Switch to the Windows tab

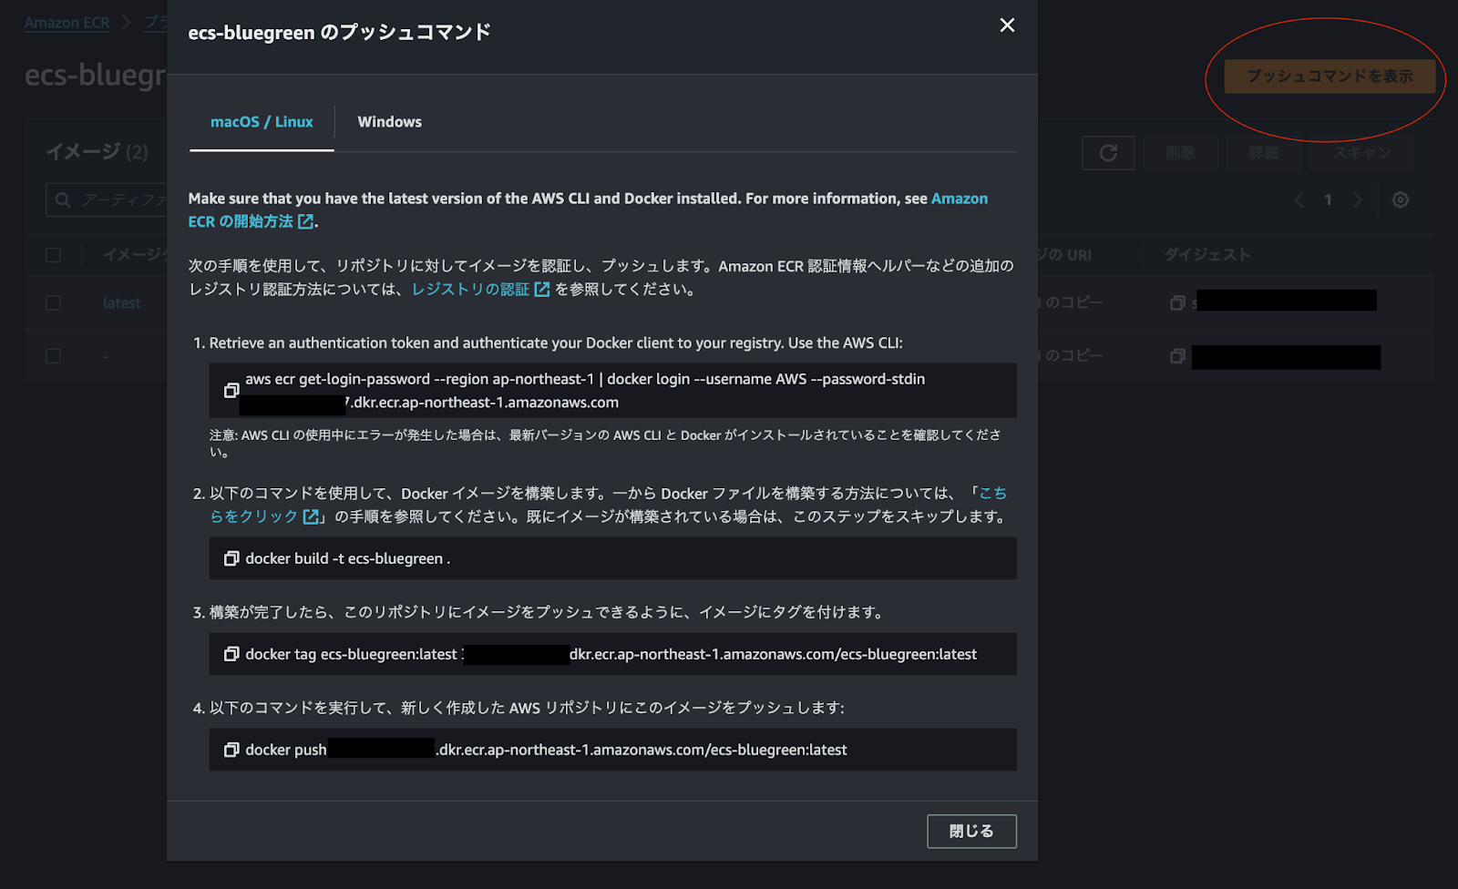[x=390, y=122]
